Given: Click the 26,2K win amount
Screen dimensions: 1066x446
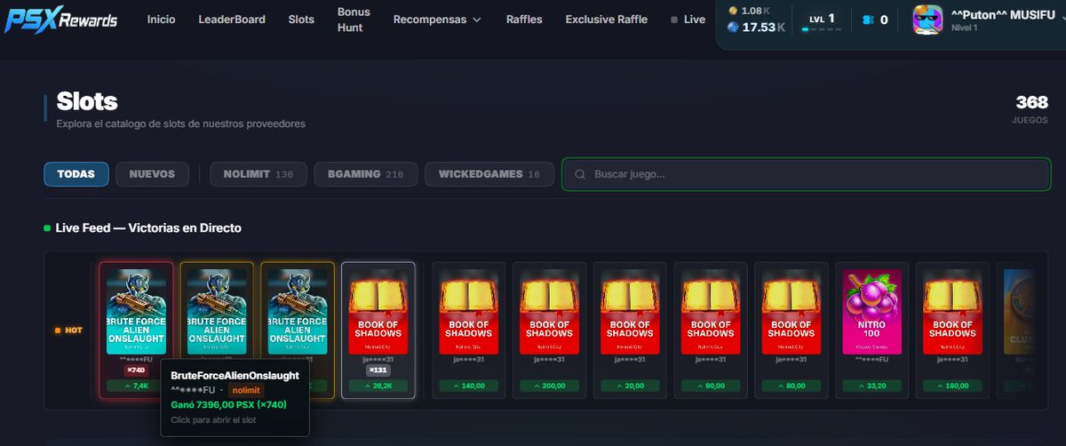Looking at the screenshot, I should [378, 386].
